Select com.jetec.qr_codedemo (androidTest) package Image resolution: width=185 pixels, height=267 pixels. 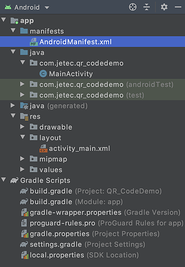pos(106,85)
